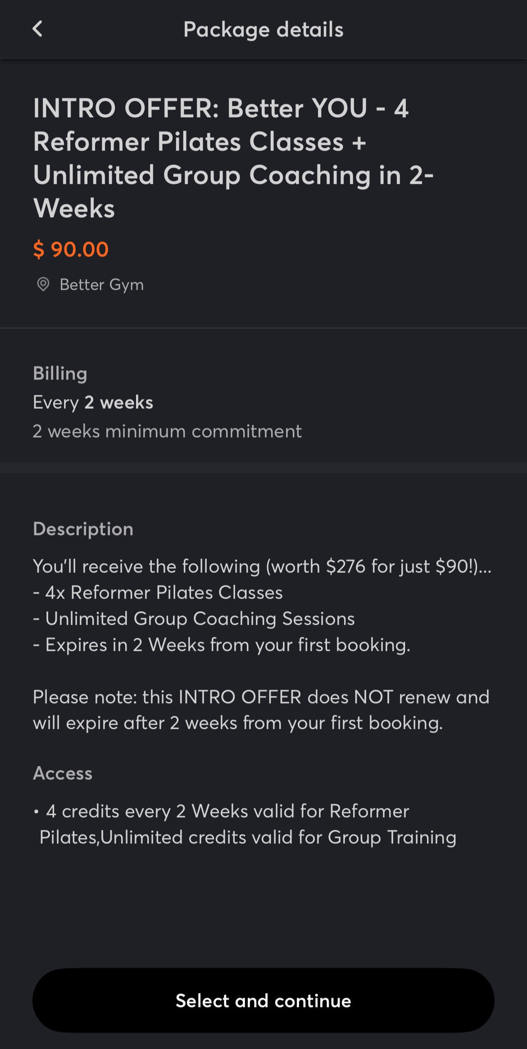
Task: Select the Better Gym location label
Action: [x=102, y=284]
